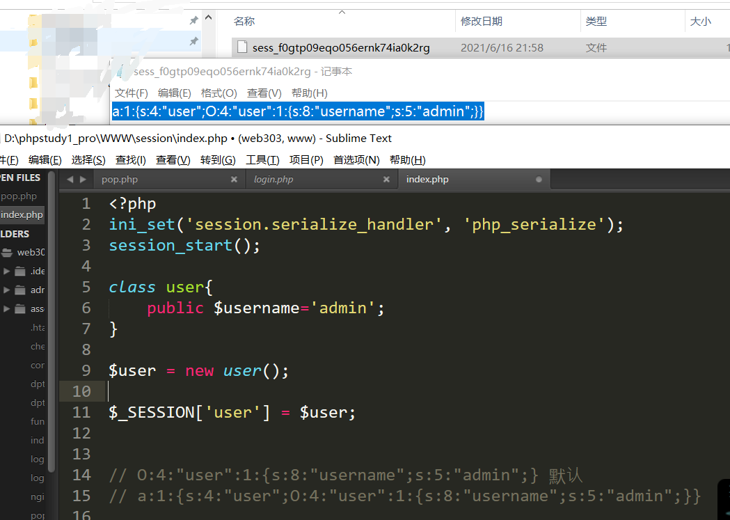
Task: Open Notepad 编辑(E) menu
Action: (175, 93)
